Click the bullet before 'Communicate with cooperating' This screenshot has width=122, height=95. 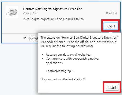42,59
